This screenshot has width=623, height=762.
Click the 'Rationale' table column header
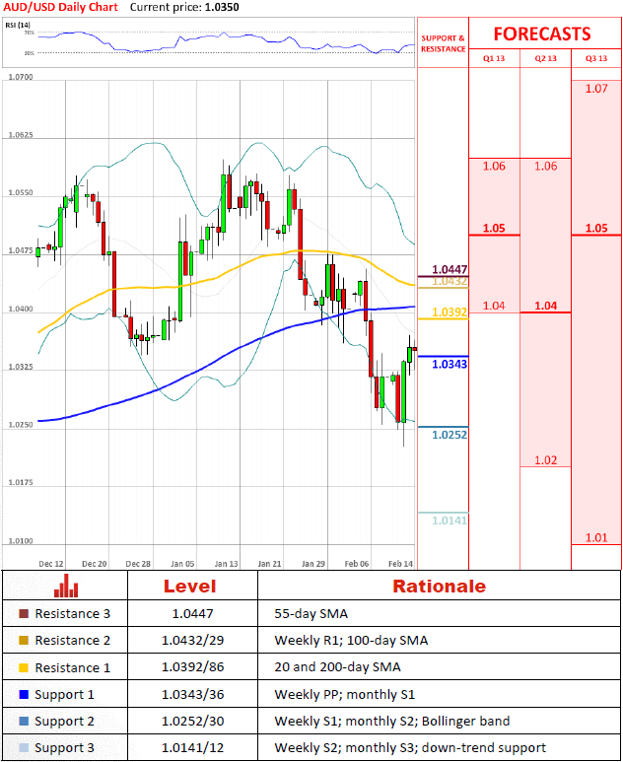[440, 587]
